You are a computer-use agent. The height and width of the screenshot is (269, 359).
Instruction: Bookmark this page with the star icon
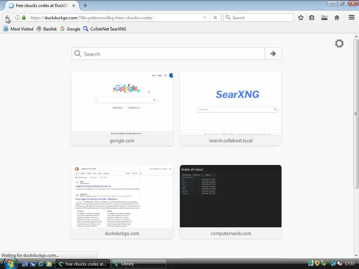(x=300, y=18)
